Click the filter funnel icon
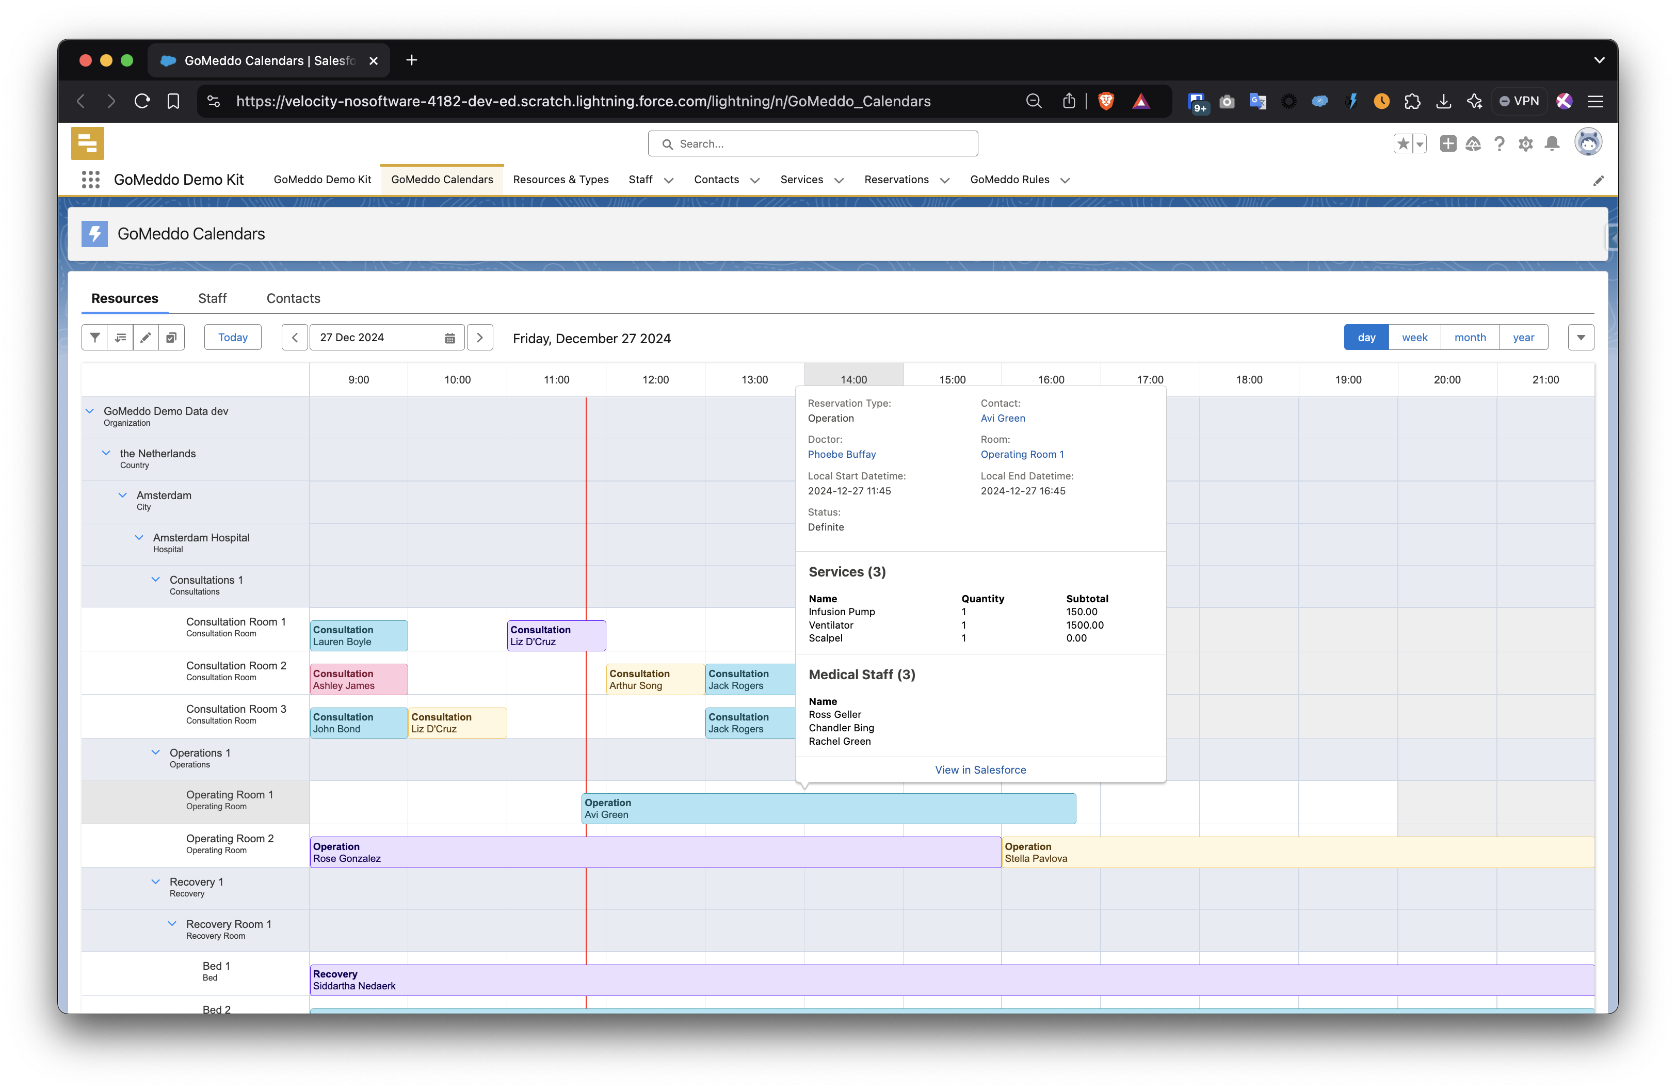 94,338
